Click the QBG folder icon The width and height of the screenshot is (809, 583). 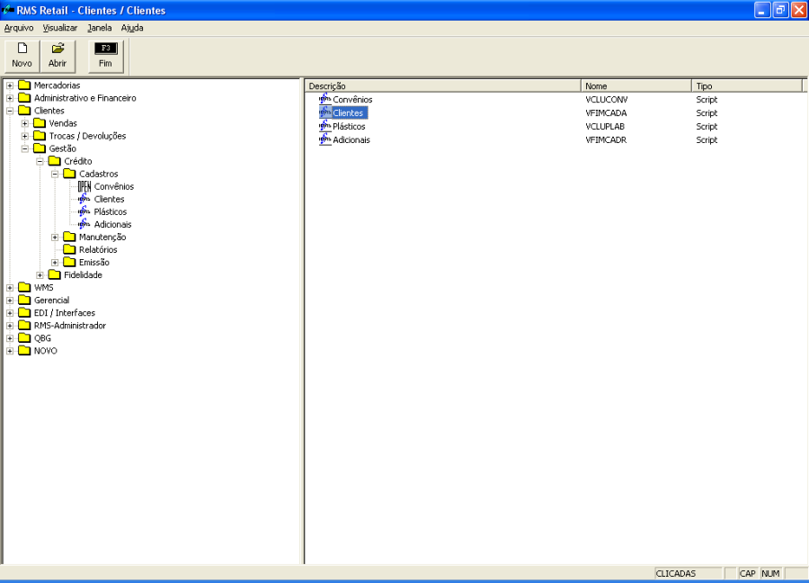pos(24,338)
